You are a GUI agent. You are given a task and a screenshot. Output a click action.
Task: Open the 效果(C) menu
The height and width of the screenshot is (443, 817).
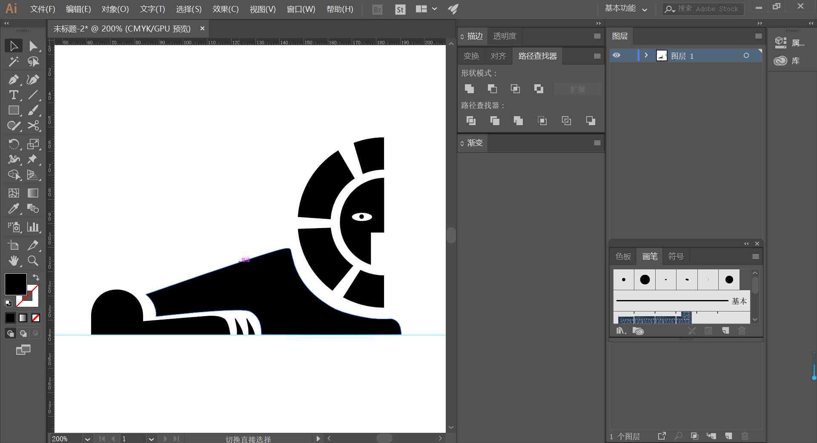tap(226, 9)
